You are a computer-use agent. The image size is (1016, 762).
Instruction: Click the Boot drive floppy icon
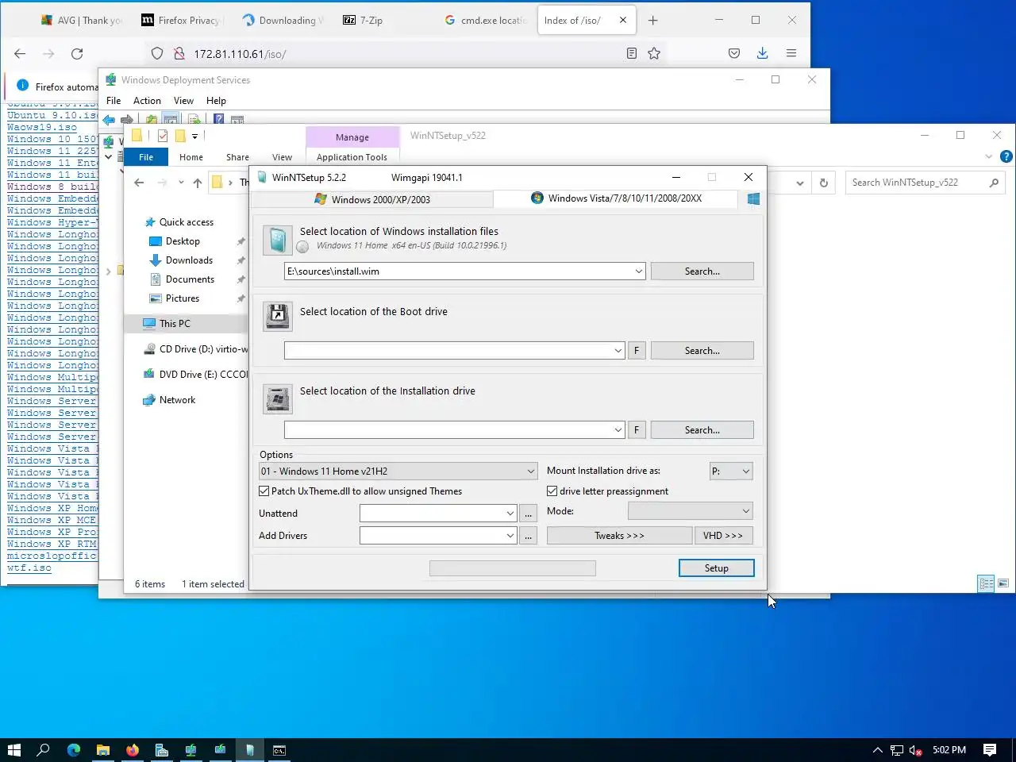[277, 317]
